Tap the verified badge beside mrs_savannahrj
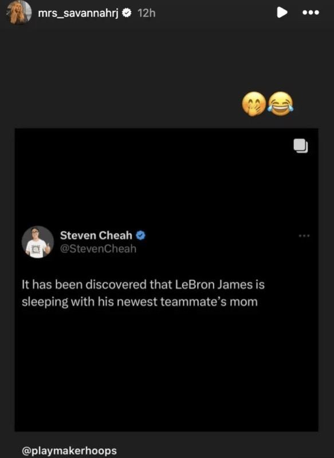The height and width of the screenshot is (458, 334). [x=127, y=13]
